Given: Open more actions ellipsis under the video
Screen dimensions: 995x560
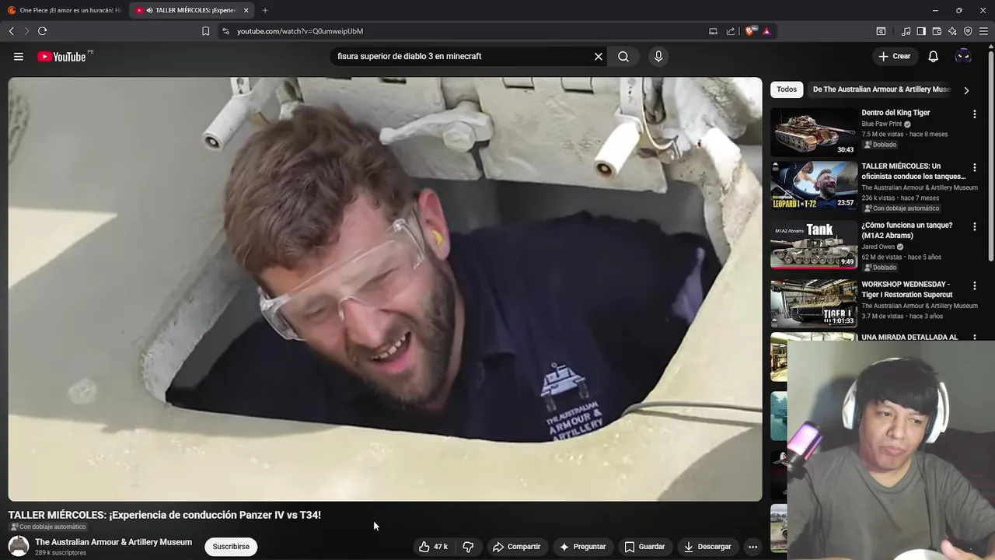Looking at the screenshot, I should [752, 547].
